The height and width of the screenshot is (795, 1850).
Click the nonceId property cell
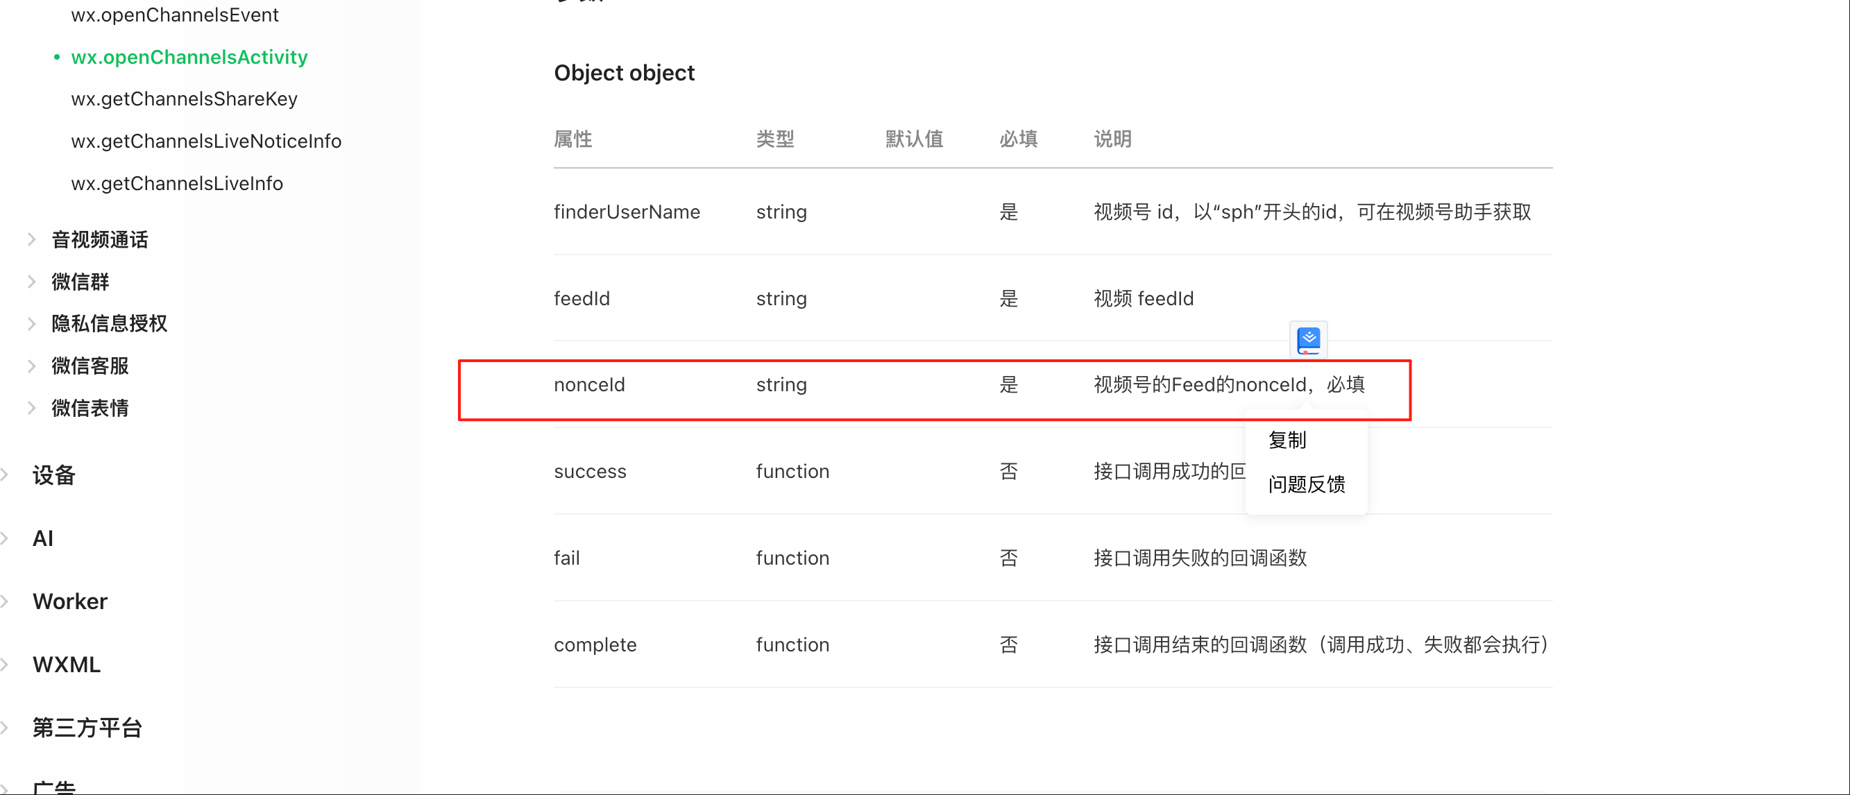pos(589,384)
